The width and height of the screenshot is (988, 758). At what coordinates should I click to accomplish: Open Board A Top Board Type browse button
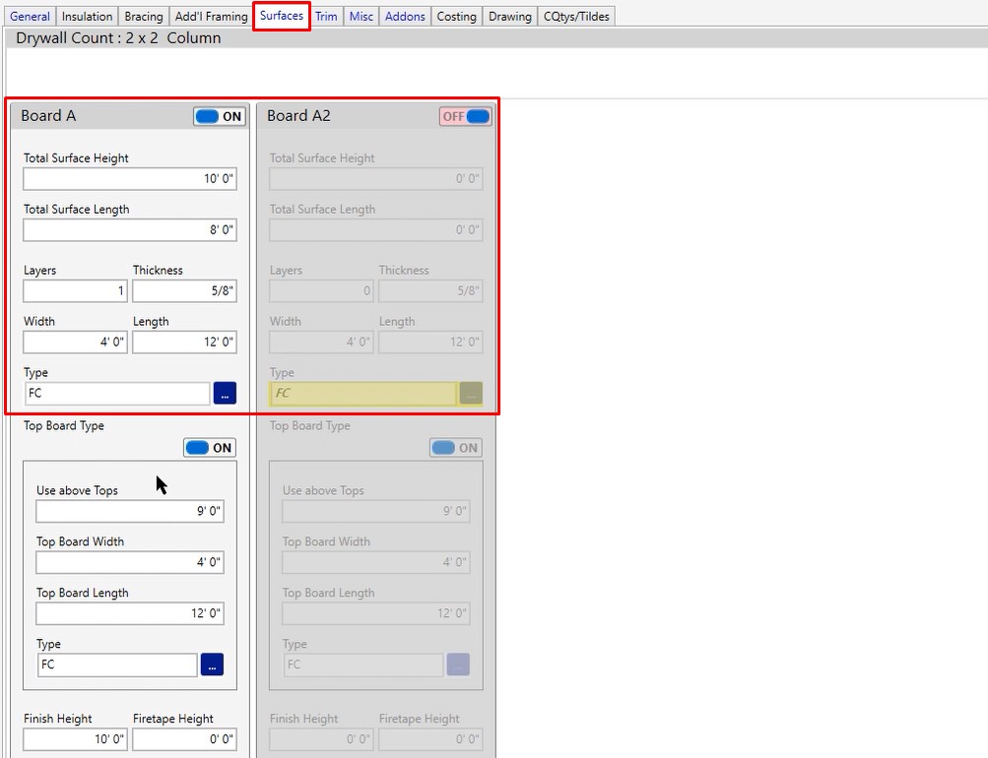point(212,664)
